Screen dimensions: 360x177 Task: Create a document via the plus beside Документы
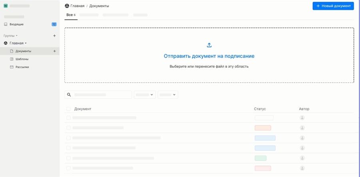(54, 51)
